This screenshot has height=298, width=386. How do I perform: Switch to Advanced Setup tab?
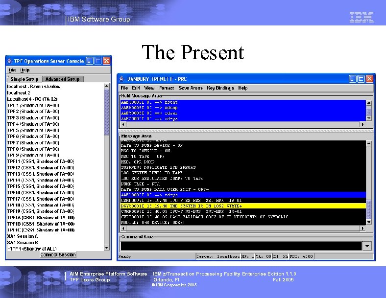coord(63,79)
